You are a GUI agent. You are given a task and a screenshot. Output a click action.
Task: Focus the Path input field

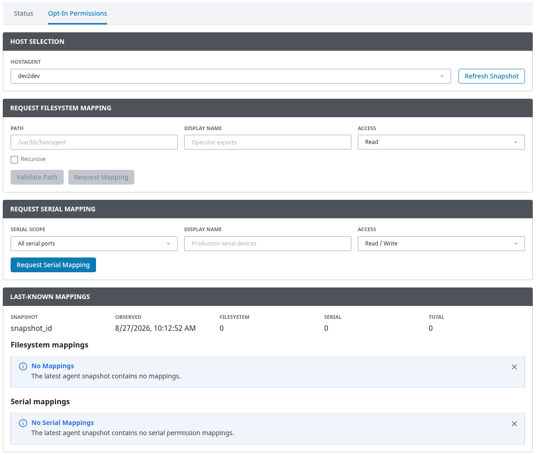tap(94, 142)
